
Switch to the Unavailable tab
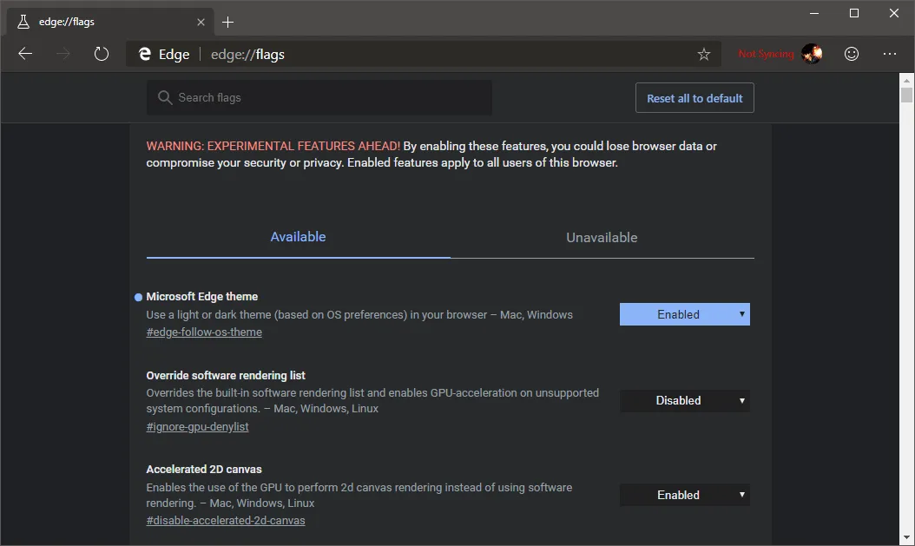pyautogui.click(x=602, y=236)
